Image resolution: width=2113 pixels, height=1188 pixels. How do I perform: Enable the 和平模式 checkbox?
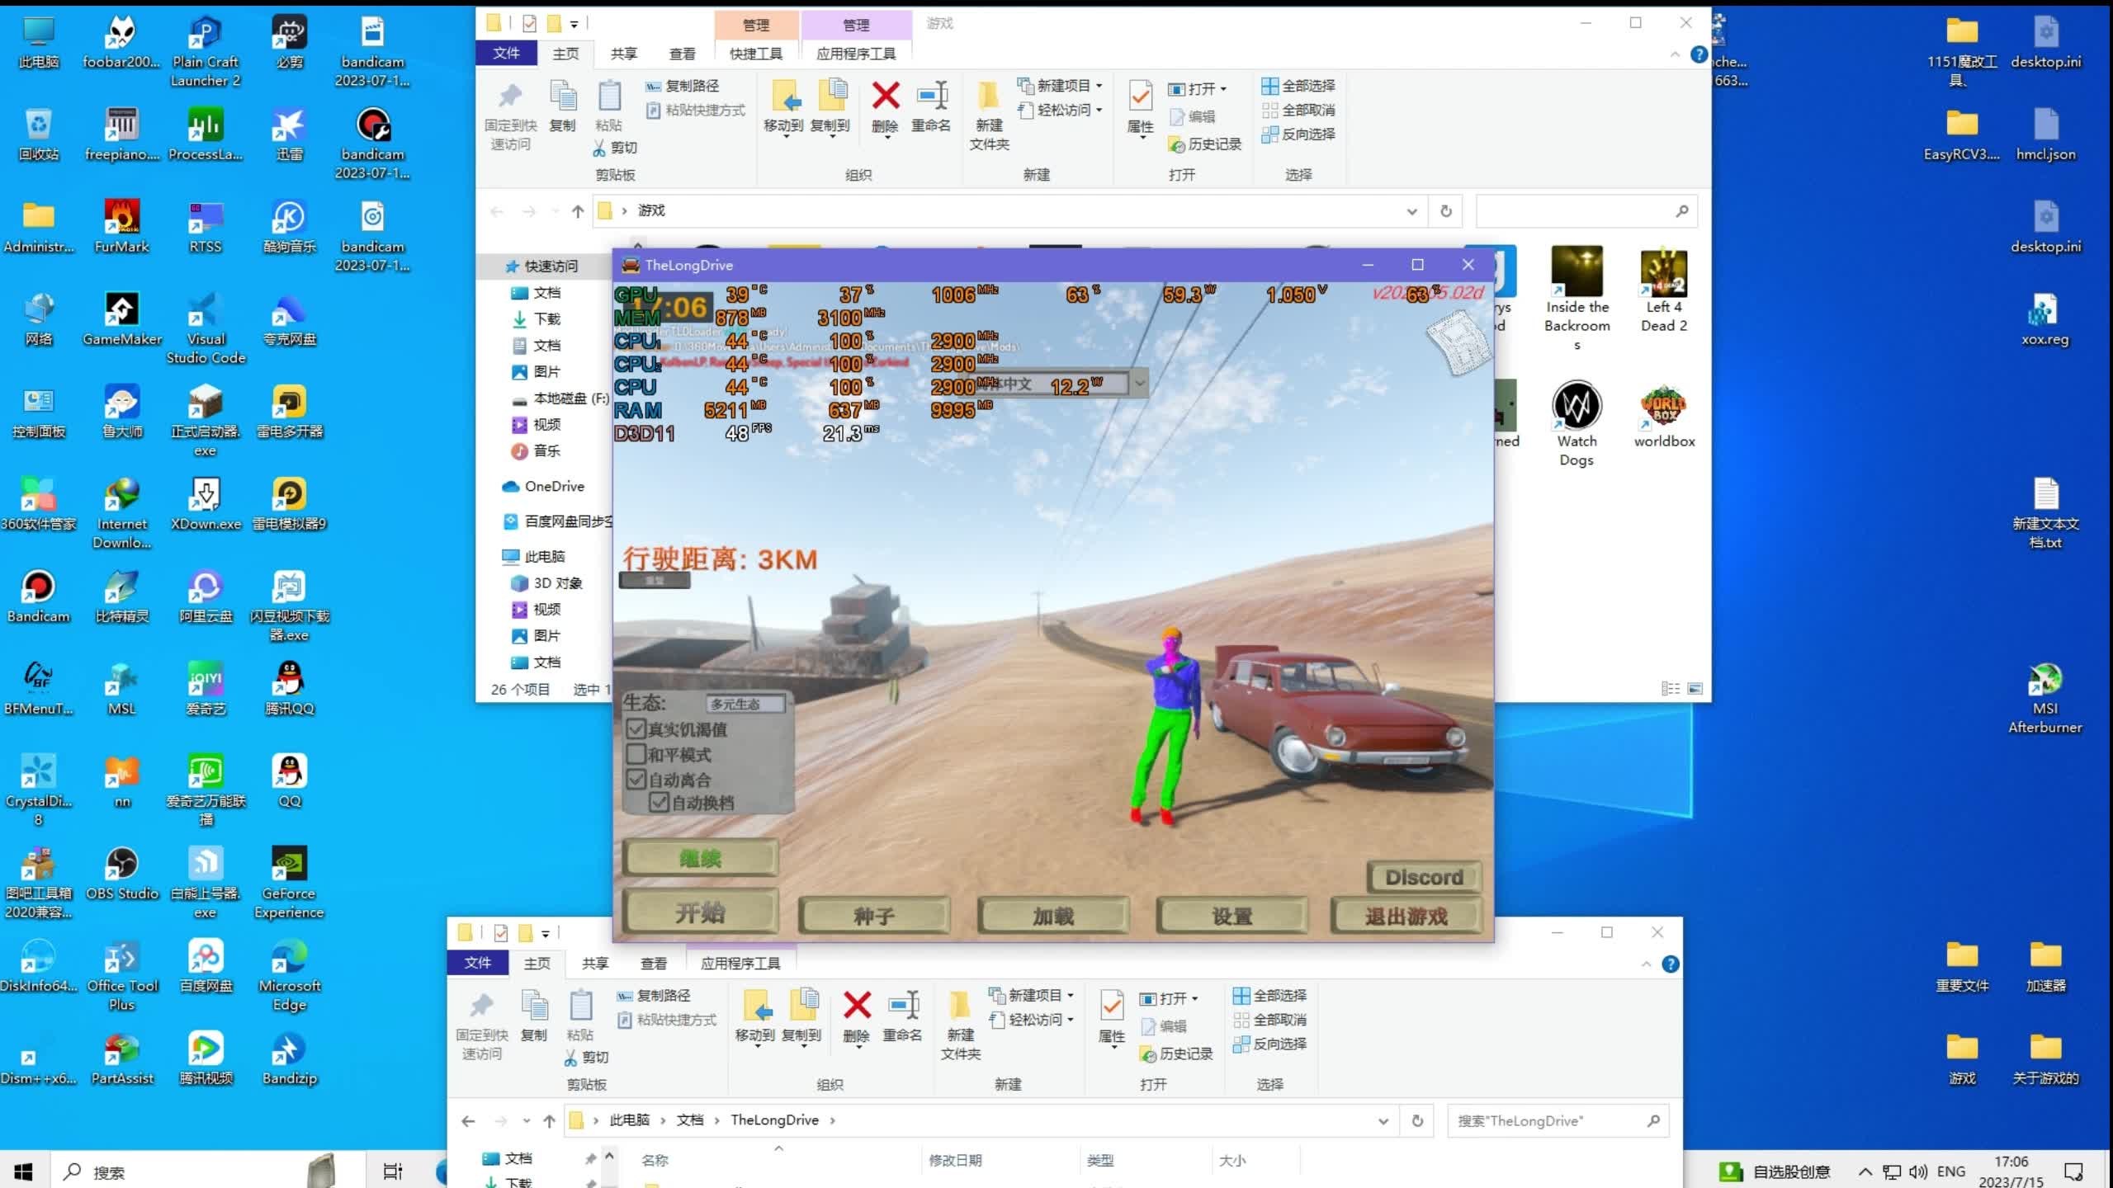tap(636, 754)
